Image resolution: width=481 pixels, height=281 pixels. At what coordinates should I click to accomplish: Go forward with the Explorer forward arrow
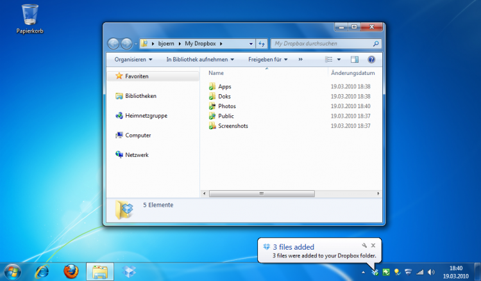126,44
